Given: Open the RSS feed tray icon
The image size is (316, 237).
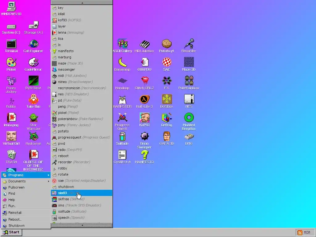Looking at the screenshot, I should click(300, 233).
